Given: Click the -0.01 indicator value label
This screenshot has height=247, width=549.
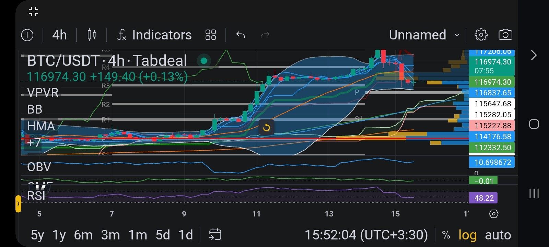Looking at the screenshot, I should tap(483, 181).
